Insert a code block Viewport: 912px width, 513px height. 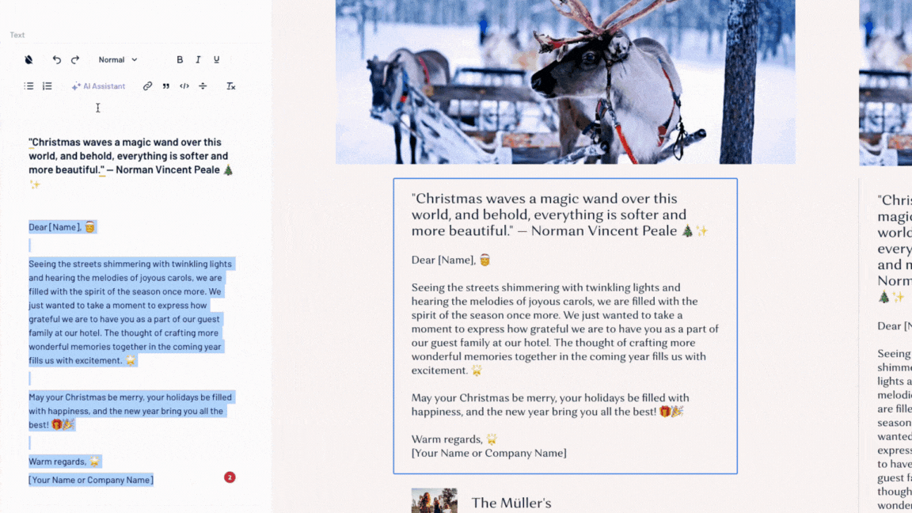184,86
